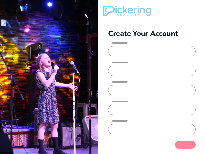The image size is (206, 154).
Task: Click the piano-key P emblem in logo
Action: pyautogui.click(x=108, y=11)
